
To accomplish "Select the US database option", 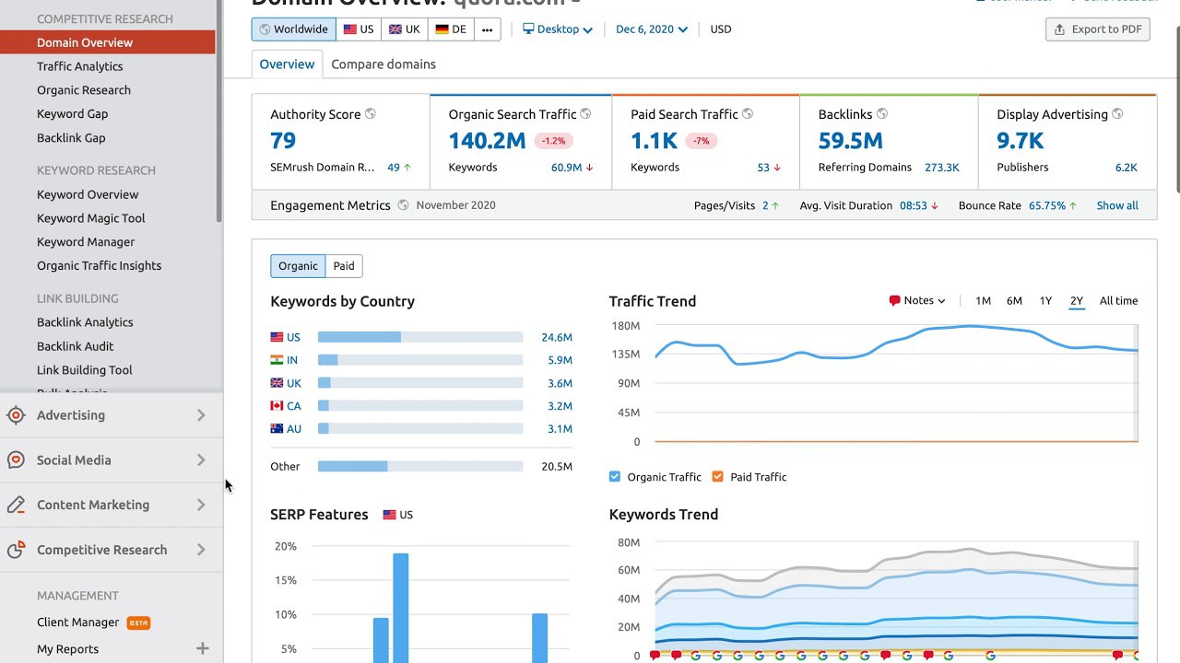I will [x=359, y=29].
